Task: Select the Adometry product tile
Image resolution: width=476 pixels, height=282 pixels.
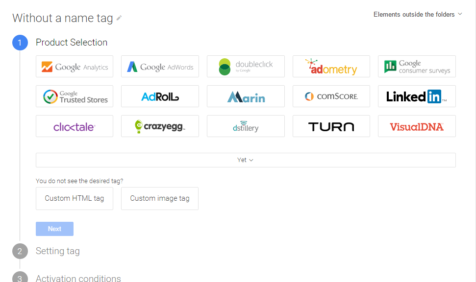Action: point(331,67)
